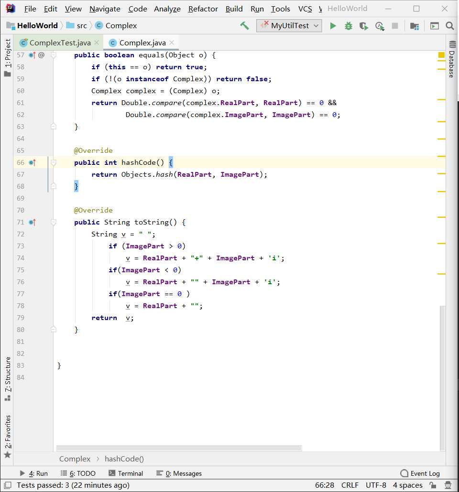Open the Build menu
The height and width of the screenshot is (492, 459).
tap(234, 9)
